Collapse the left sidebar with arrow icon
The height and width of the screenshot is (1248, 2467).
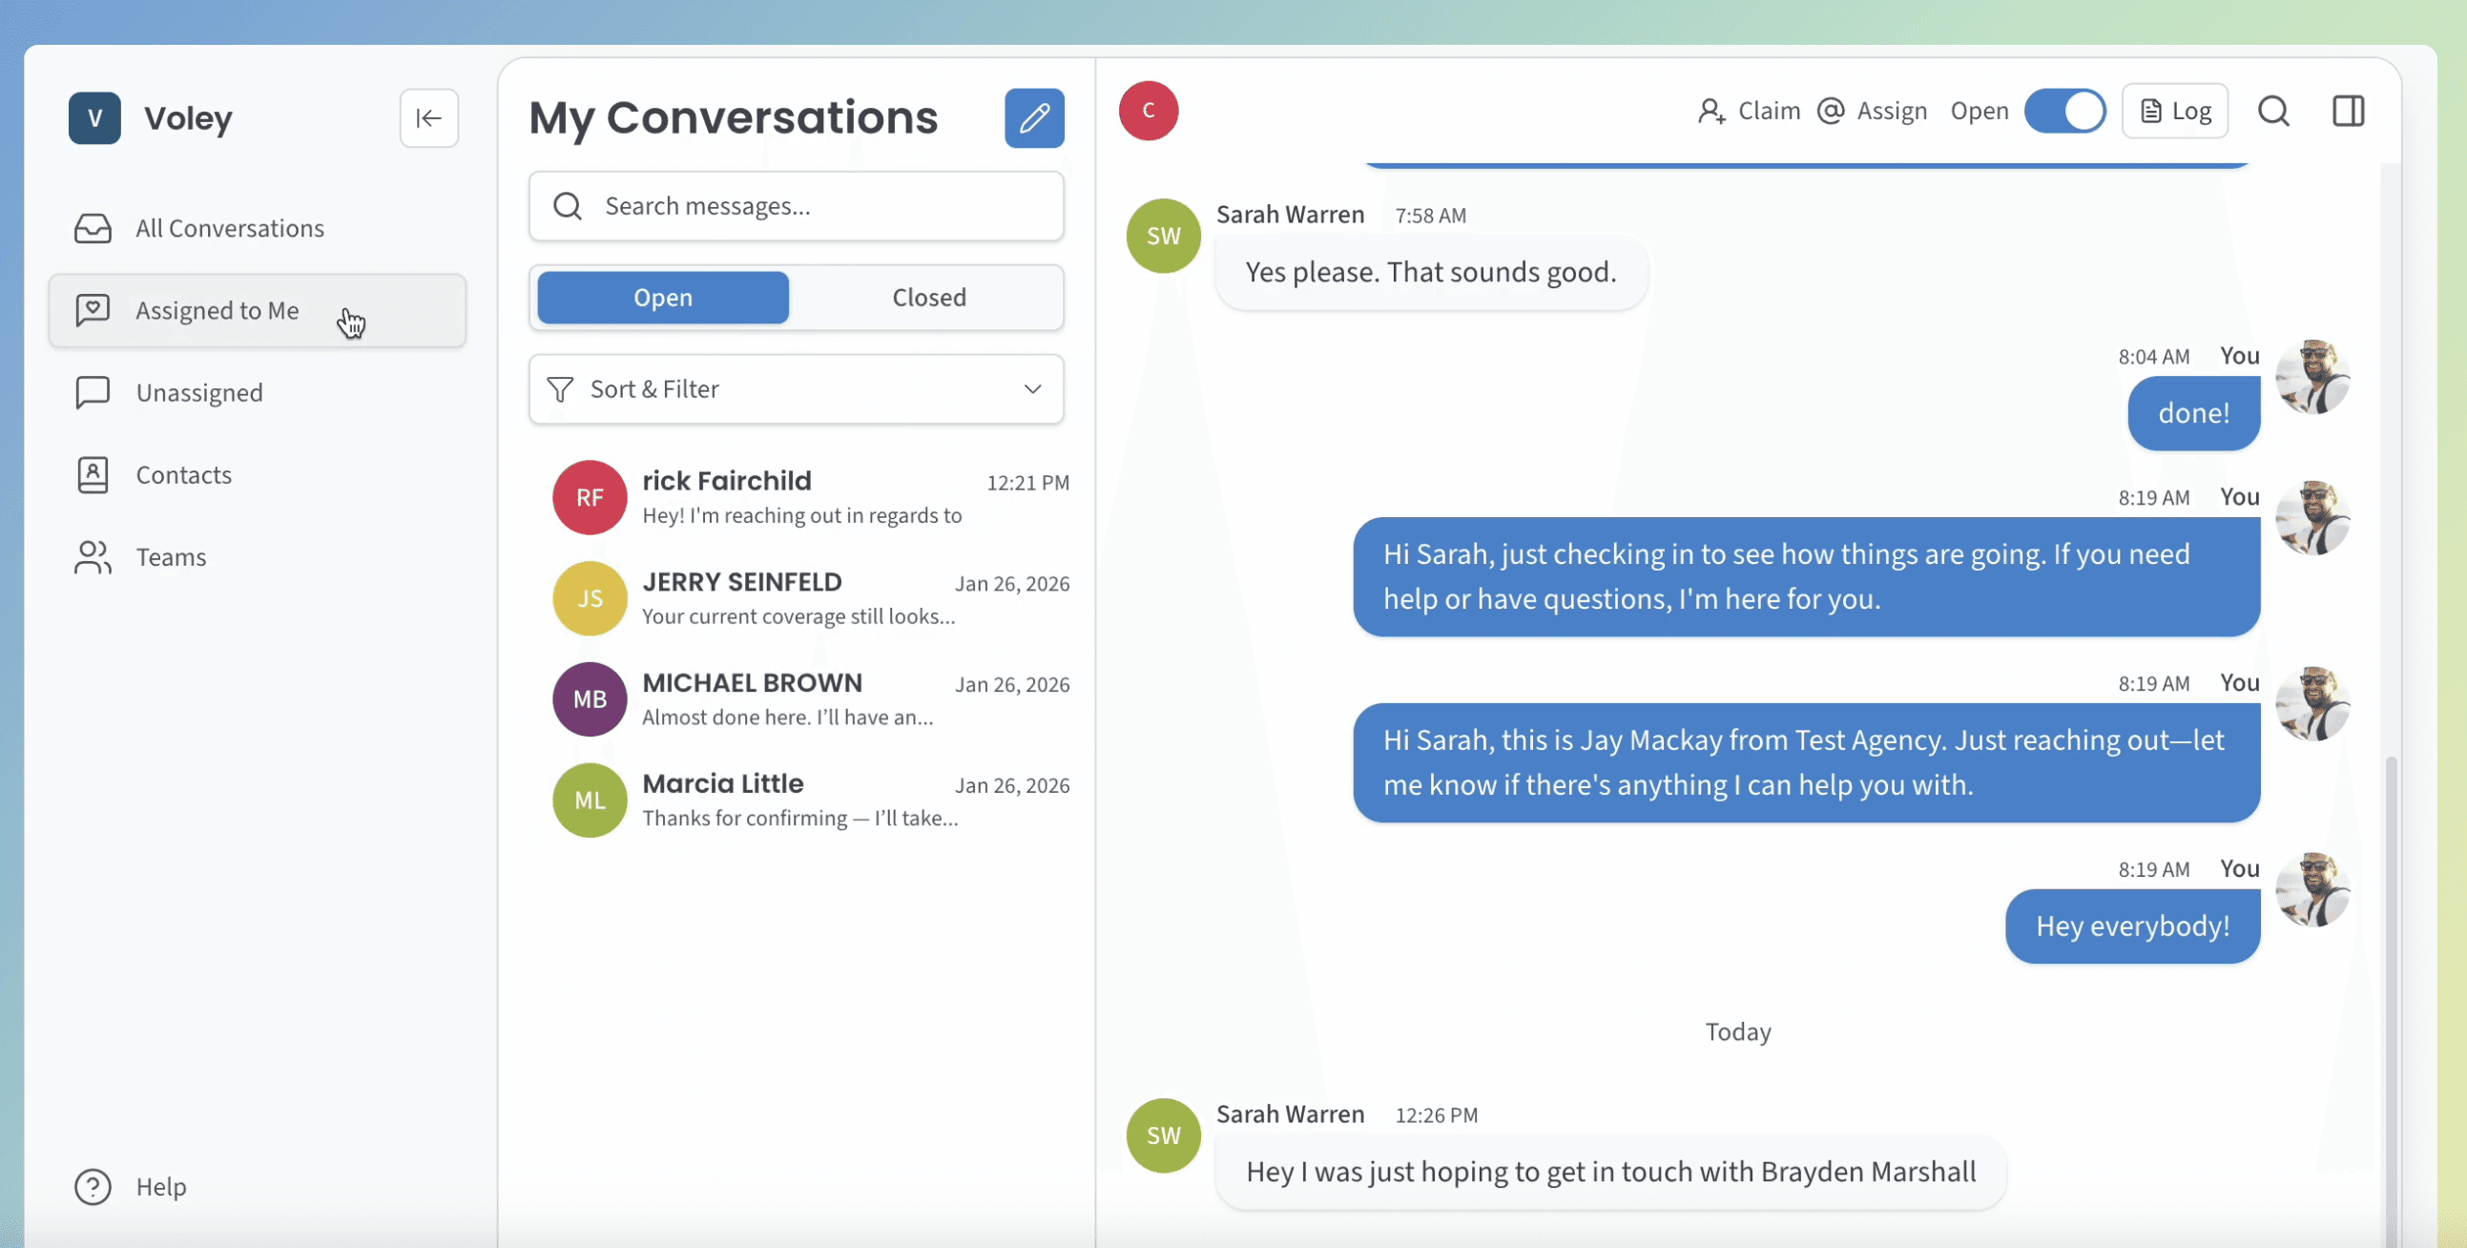tap(428, 117)
